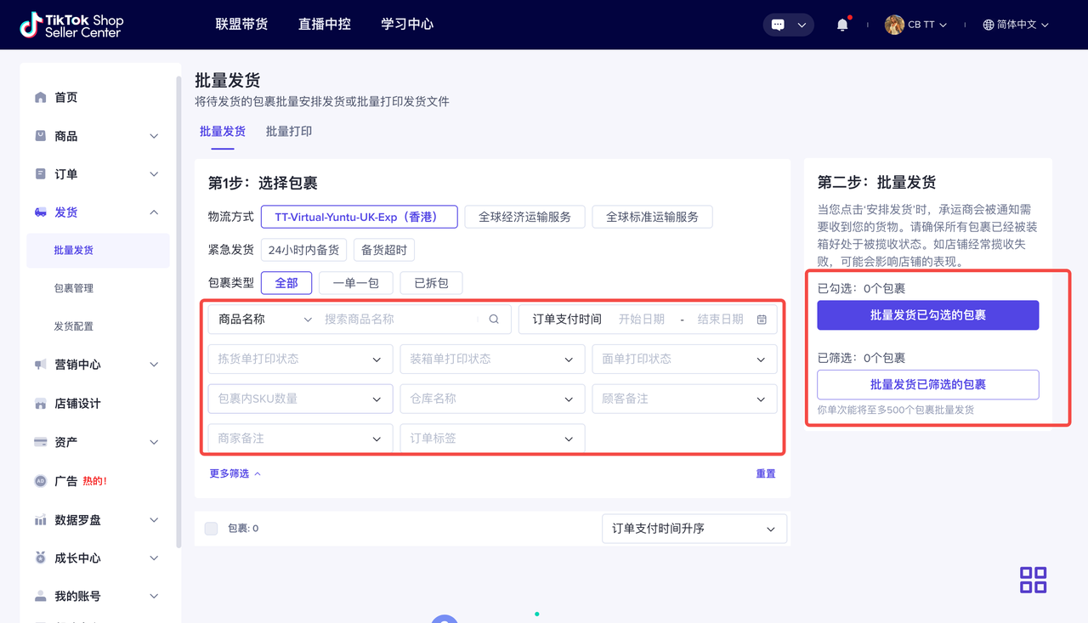Expand the chat dropdown chevron

click(802, 25)
